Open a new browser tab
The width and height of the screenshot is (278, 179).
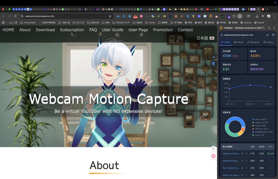[x=267, y=9]
